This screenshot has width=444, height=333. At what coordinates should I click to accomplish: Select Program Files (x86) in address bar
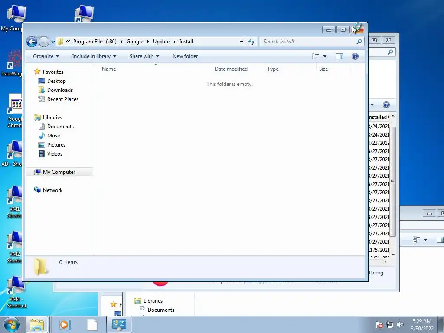pyautogui.click(x=95, y=42)
